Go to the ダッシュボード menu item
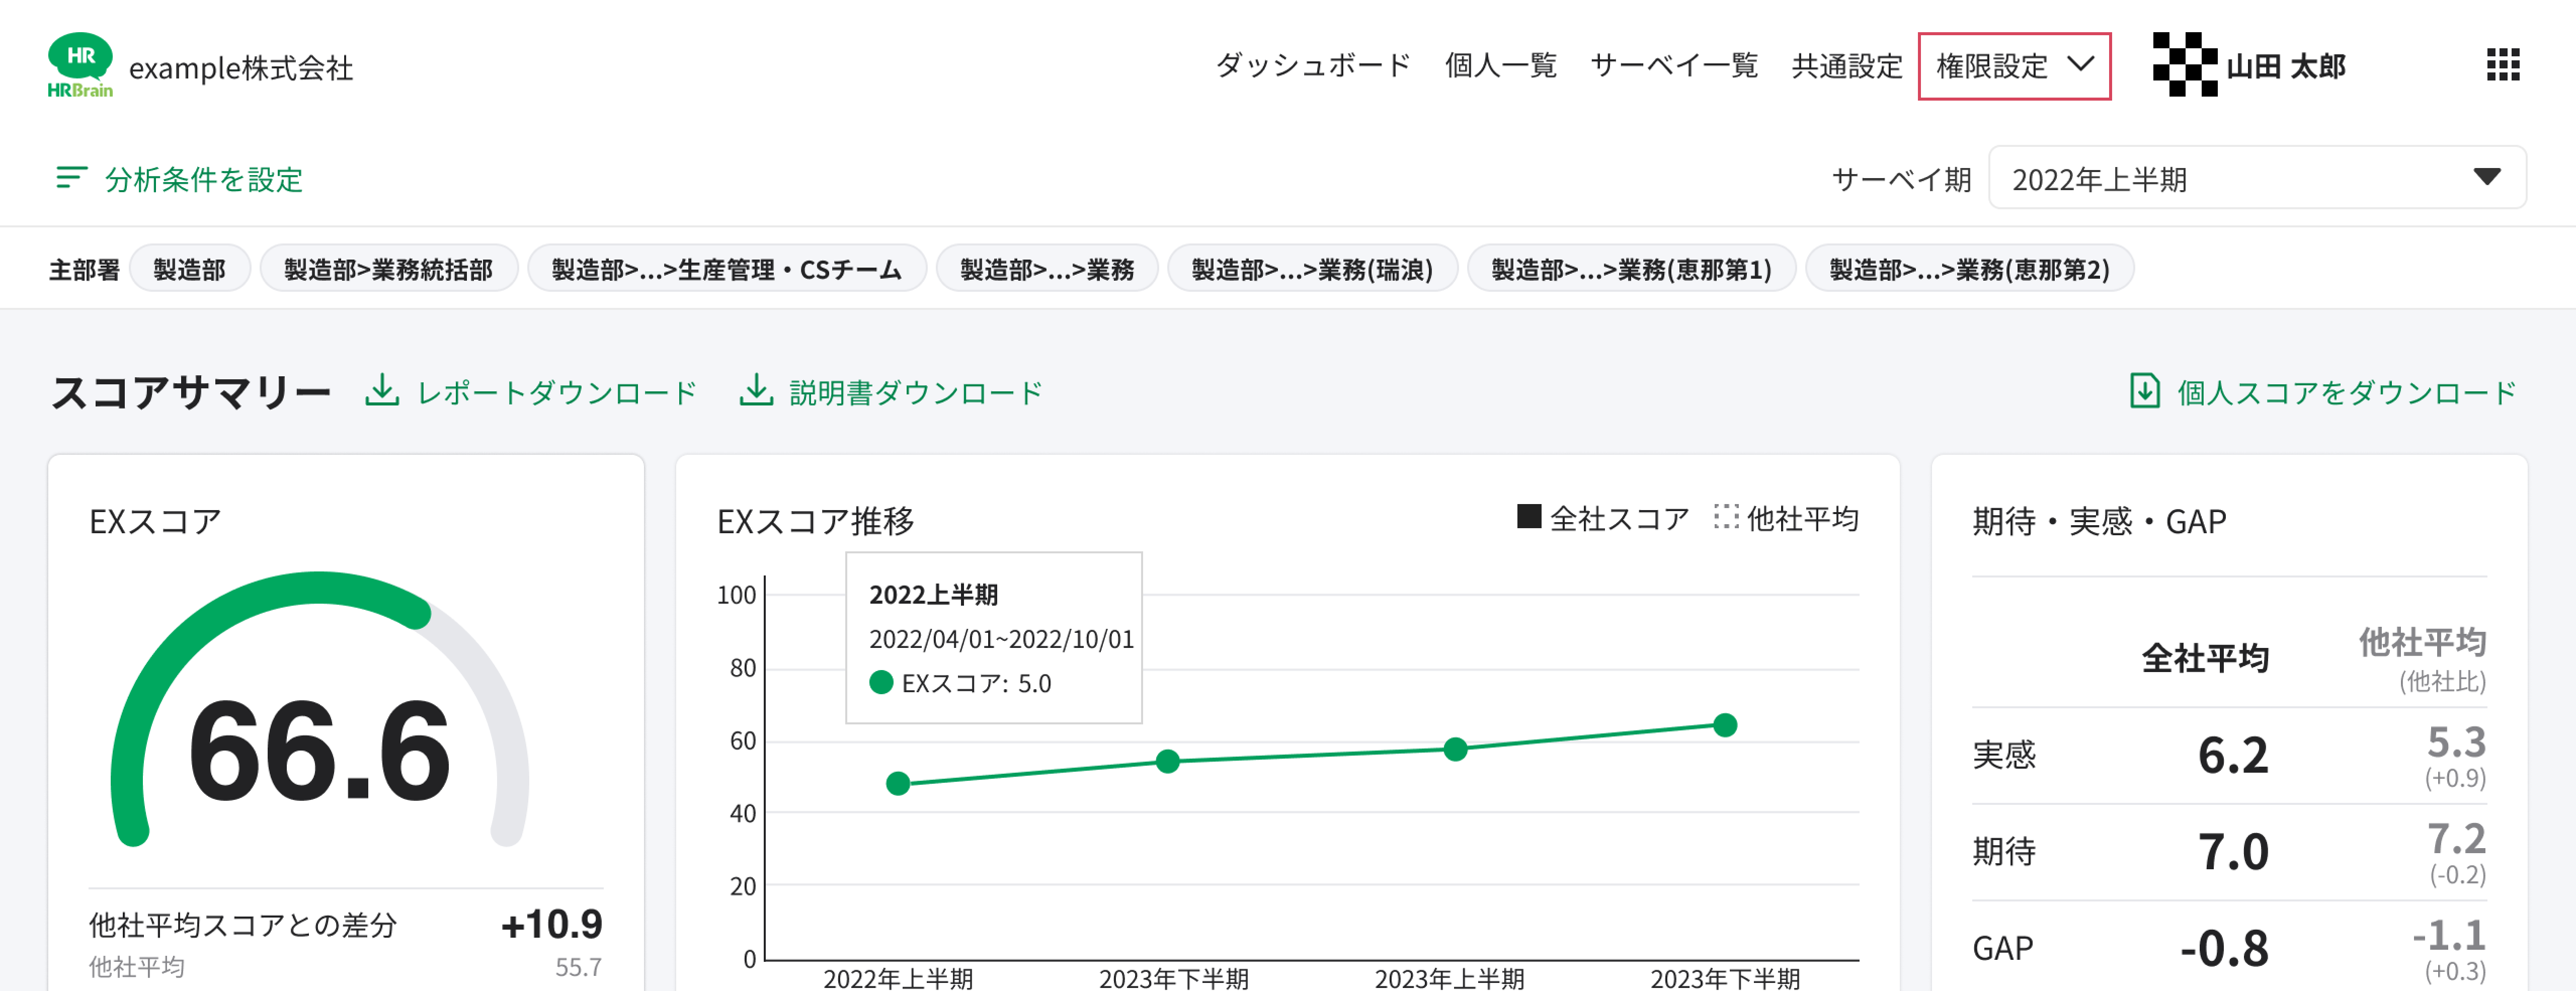The image size is (2576, 991). coord(1312,66)
